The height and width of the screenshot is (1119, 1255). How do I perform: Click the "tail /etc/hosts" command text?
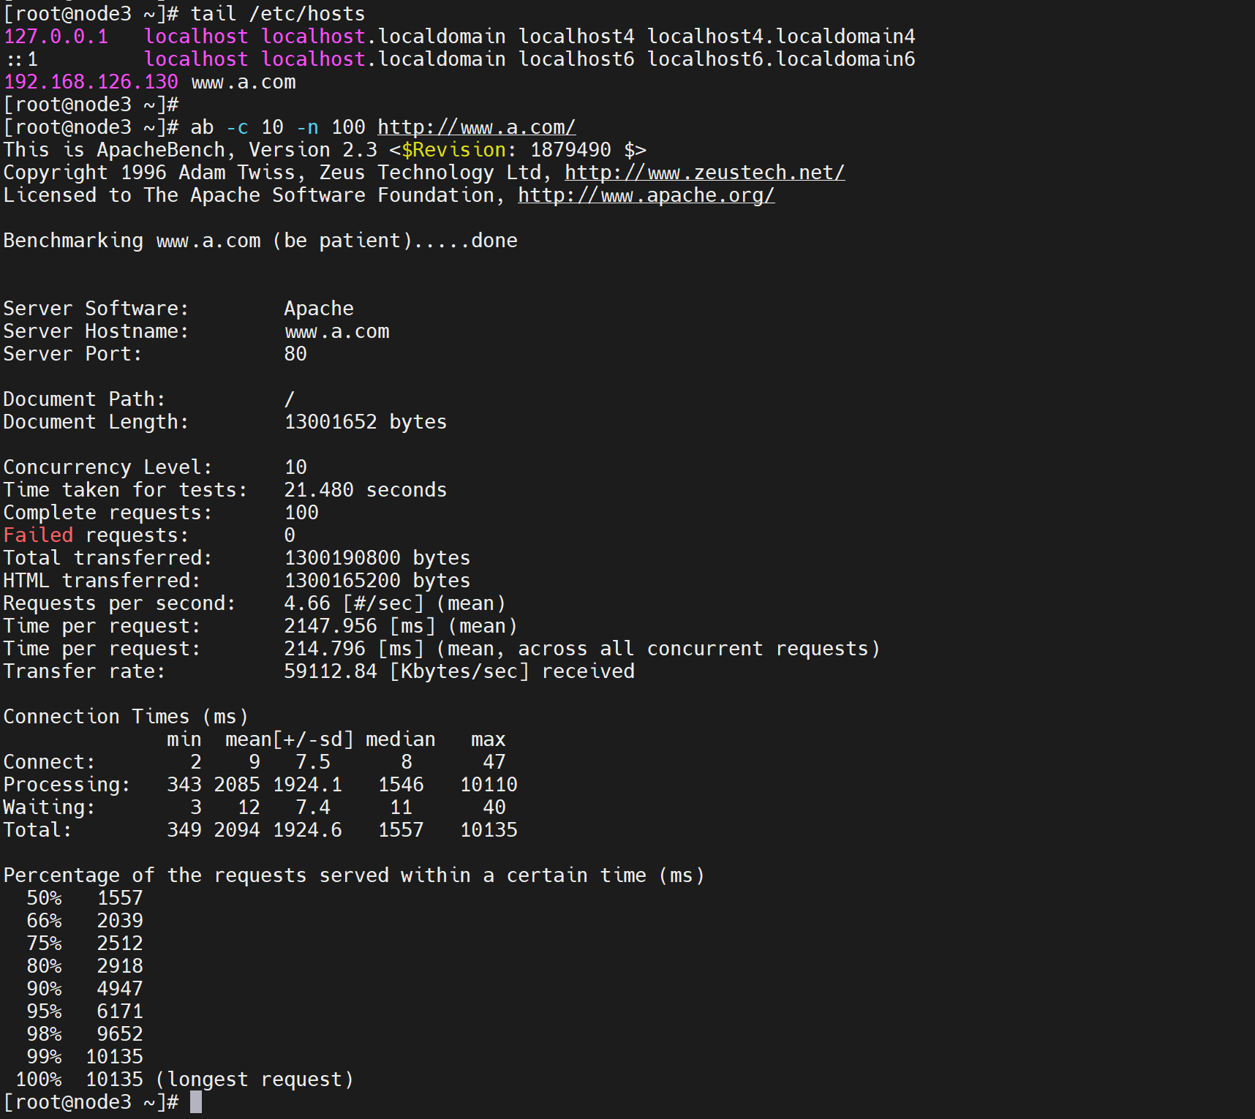(x=277, y=14)
